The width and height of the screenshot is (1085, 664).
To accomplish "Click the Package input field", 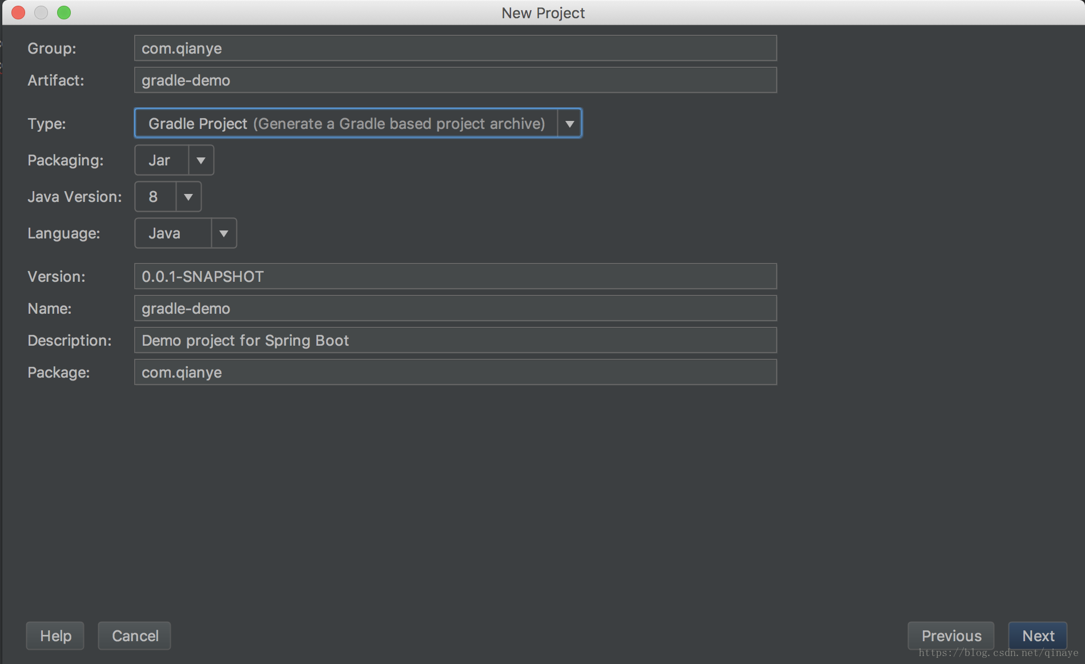I will 455,373.
